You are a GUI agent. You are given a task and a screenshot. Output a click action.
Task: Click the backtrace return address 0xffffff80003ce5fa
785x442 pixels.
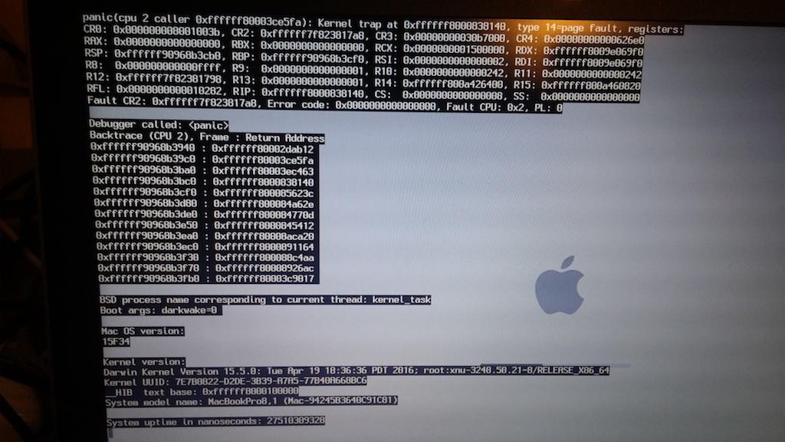263,160
